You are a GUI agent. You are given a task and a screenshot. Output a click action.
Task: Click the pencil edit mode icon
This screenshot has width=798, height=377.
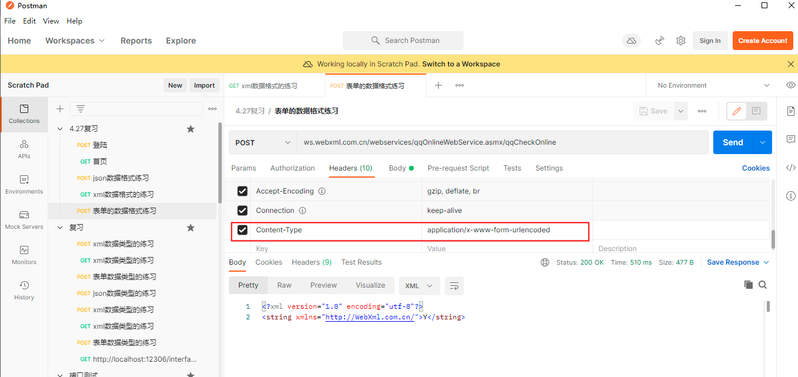737,111
